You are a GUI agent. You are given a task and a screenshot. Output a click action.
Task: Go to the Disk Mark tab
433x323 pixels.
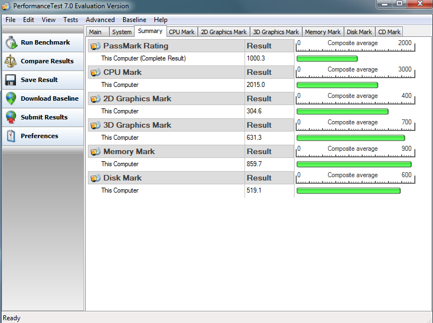pyautogui.click(x=359, y=32)
